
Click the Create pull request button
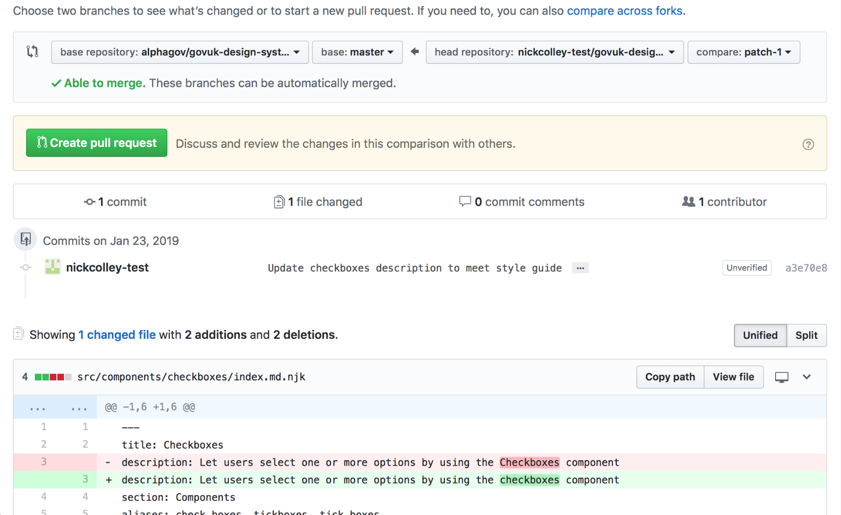96,143
